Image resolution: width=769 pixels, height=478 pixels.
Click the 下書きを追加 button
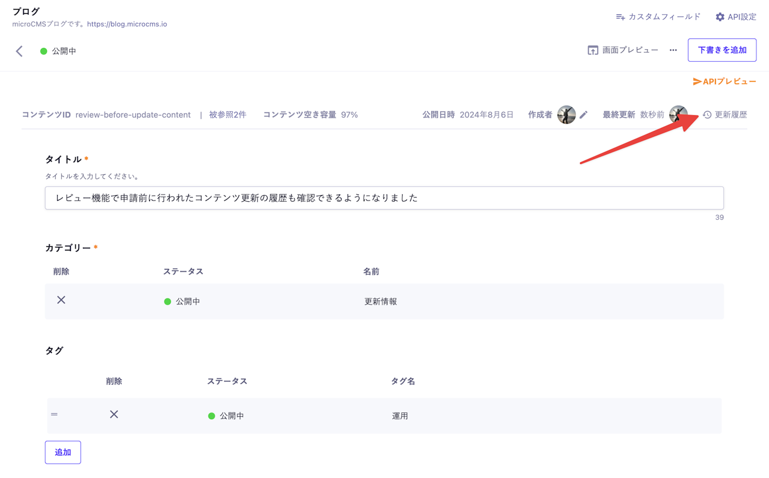[722, 50]
